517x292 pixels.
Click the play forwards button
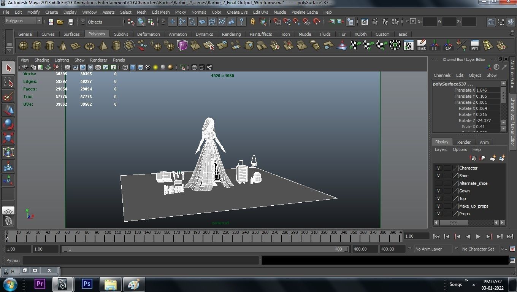[x=478, y=236]
